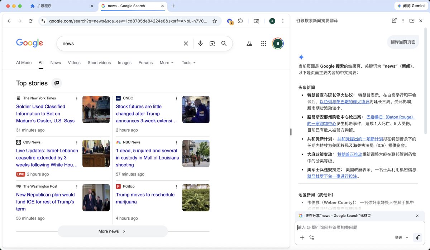Image resolution: width=430 pixels, height=250 pixels.
Task: Select the News search tab
Action: [x=56, y=63]
